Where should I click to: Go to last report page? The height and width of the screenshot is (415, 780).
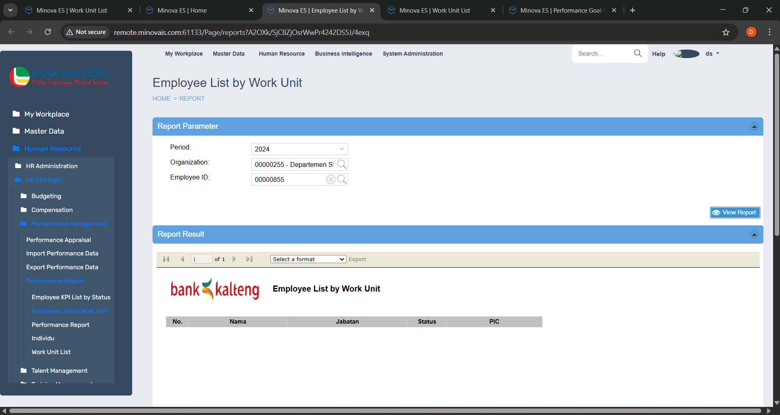pyautogui.click(x=250, y=259)
